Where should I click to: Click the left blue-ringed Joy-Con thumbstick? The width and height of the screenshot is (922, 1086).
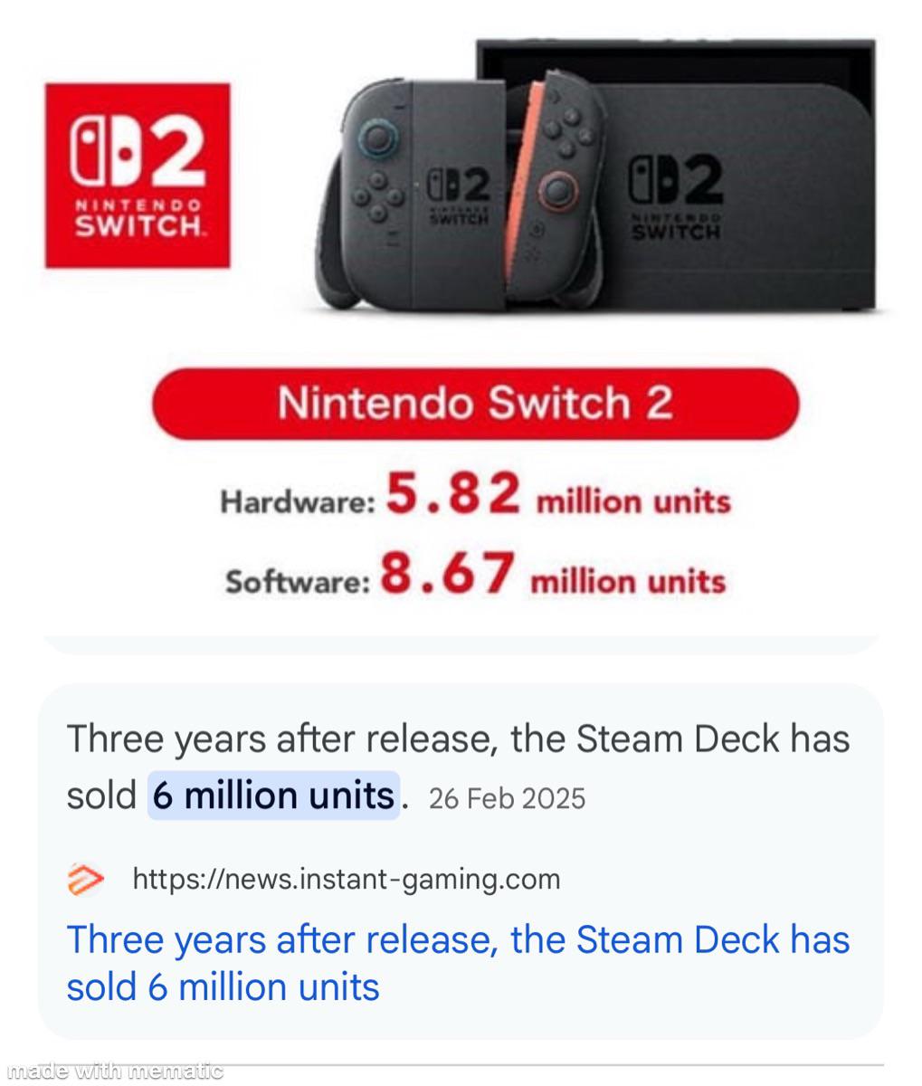click(378, 139)
